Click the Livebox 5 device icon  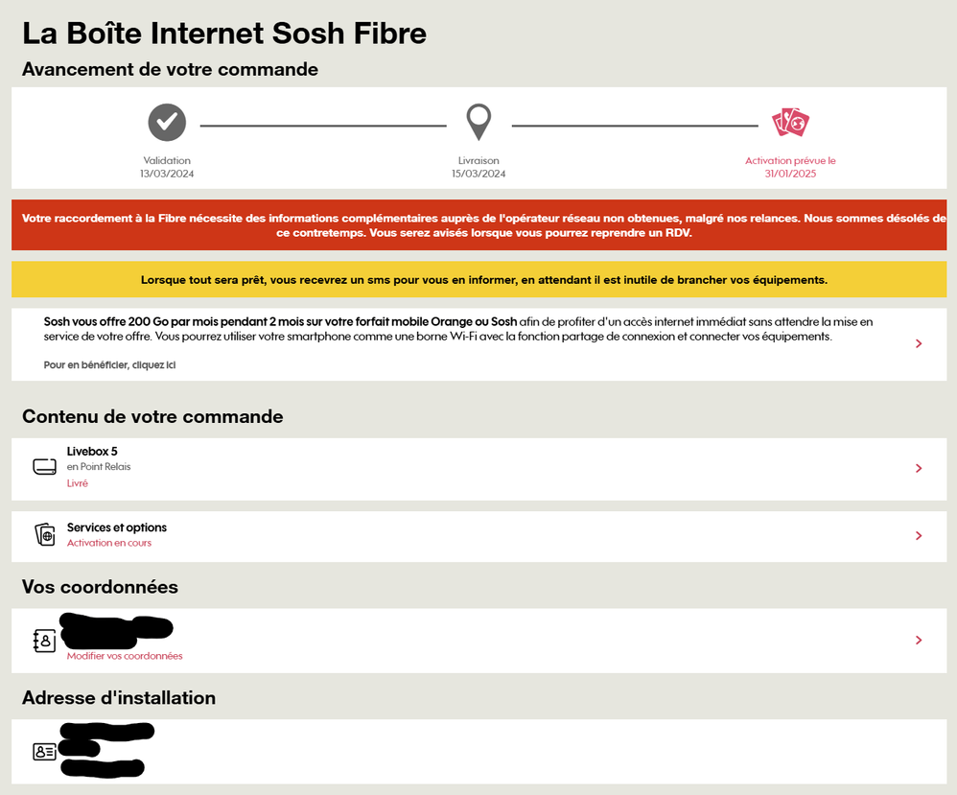pos(45,467)
